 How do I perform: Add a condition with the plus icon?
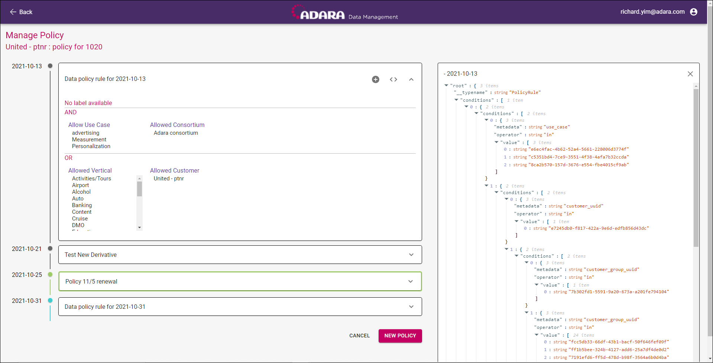click(376, 79)
